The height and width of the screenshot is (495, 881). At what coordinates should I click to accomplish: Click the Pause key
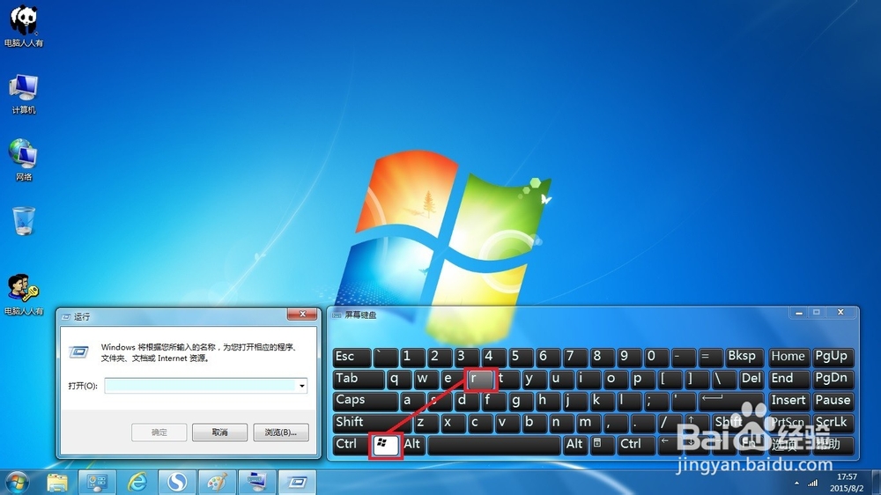pos(833,401)
